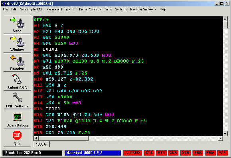The image size is (231, 158).
Task: Open the Window send mode icon
Action: (18, 41)
